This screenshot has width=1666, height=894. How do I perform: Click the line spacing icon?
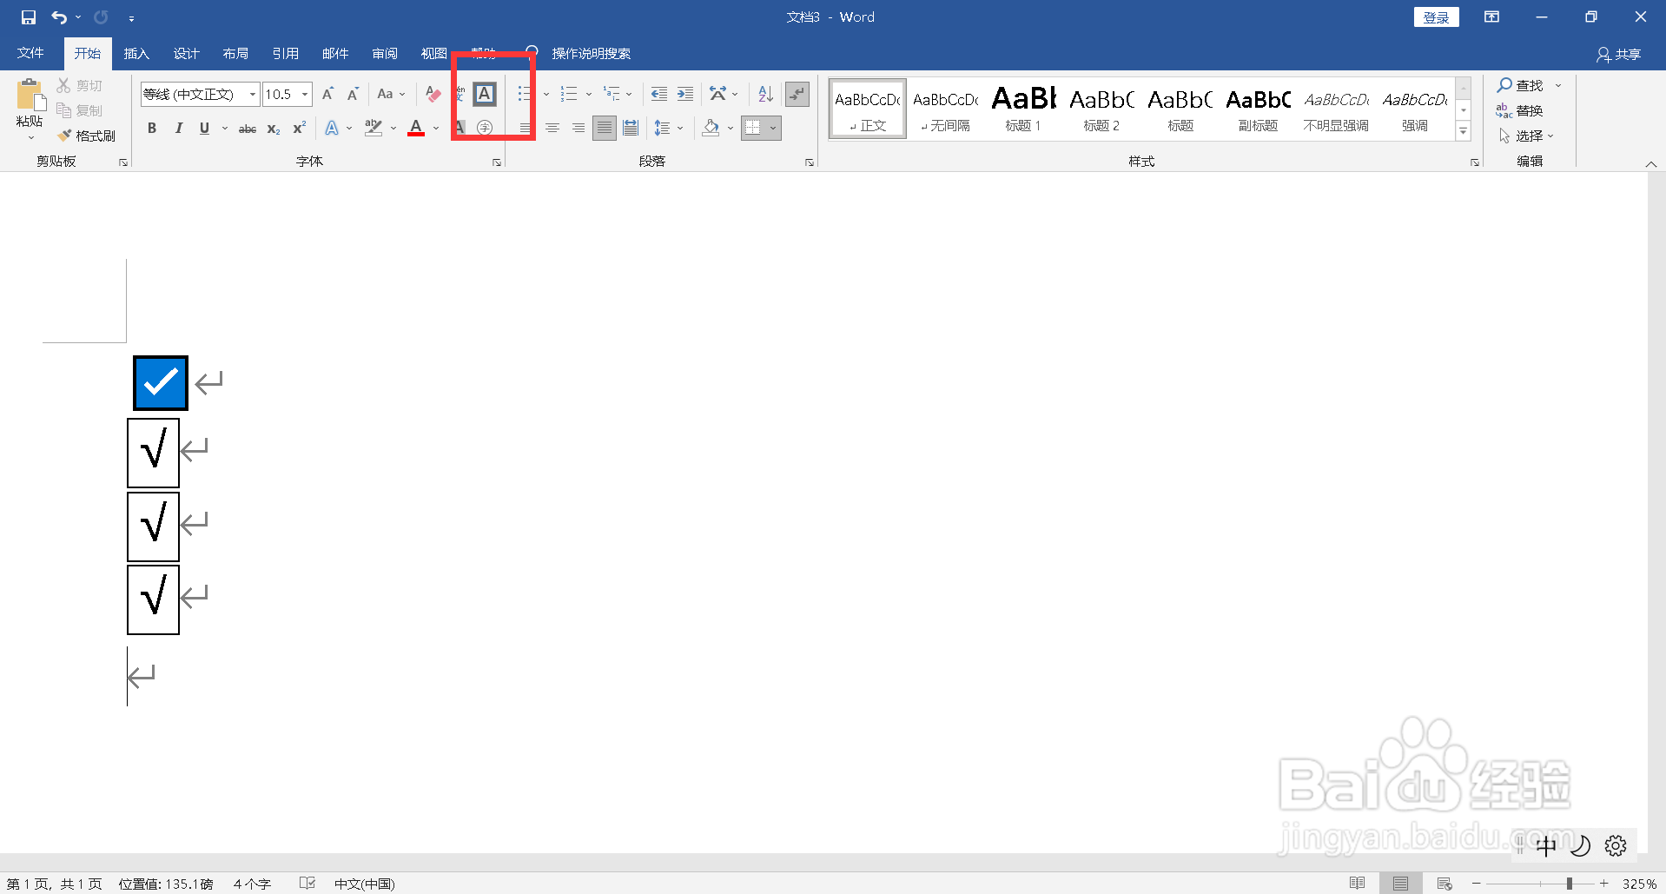click(662, 128)
